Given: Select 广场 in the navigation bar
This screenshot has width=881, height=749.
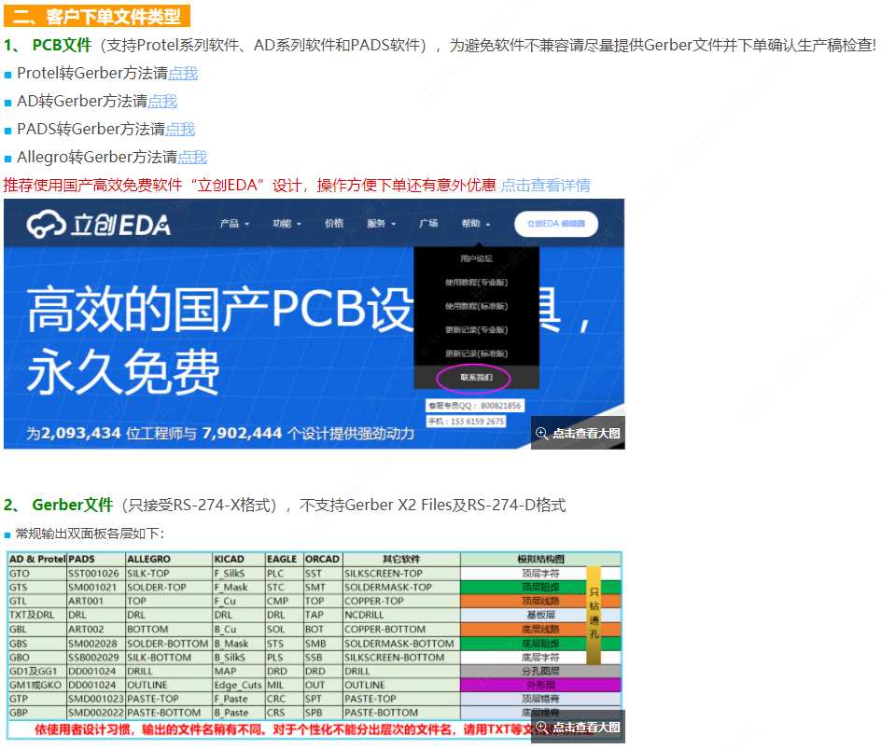Looking at the screenshot, I should pos(428,224).
